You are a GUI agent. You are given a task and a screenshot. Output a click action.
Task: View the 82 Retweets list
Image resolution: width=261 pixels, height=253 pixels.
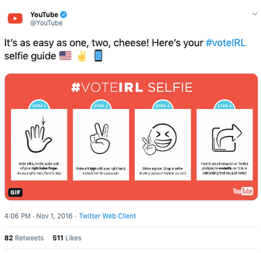[24, 238]
